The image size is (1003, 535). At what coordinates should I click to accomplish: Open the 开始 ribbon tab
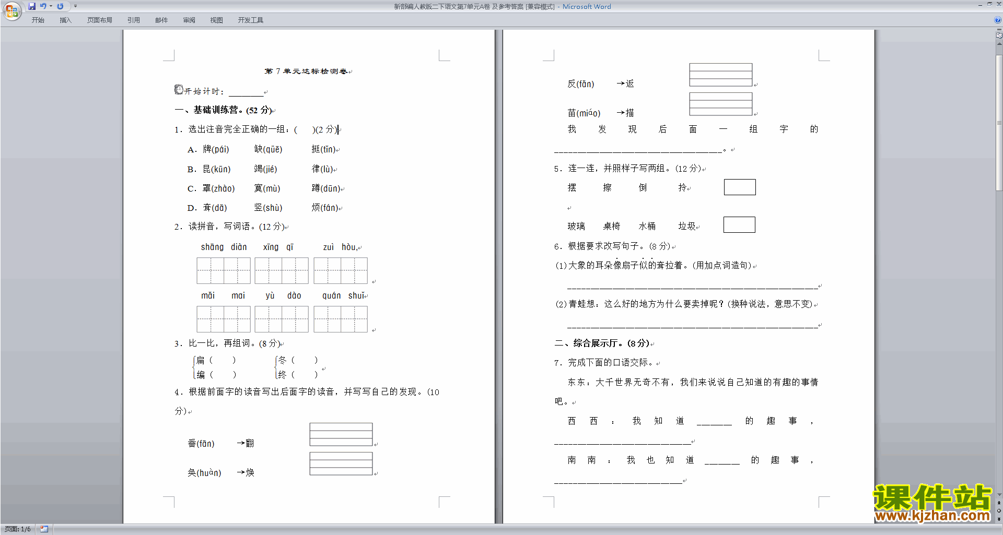click(x=38, y=20)
